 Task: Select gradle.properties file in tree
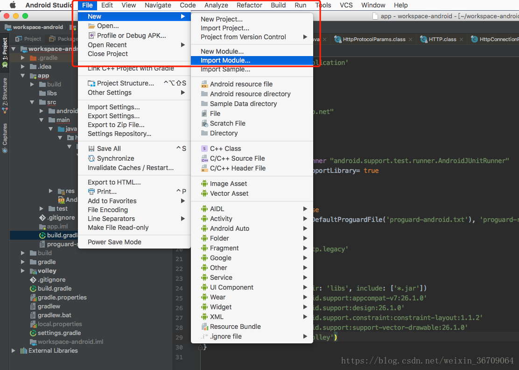click(62, 298)
